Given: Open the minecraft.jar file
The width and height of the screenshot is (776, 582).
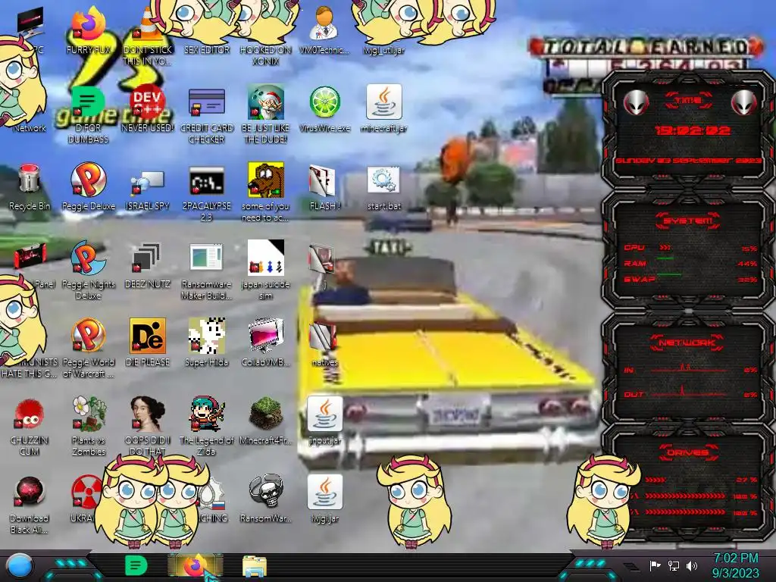Looking at the screenshot, I should click(383, 108).
